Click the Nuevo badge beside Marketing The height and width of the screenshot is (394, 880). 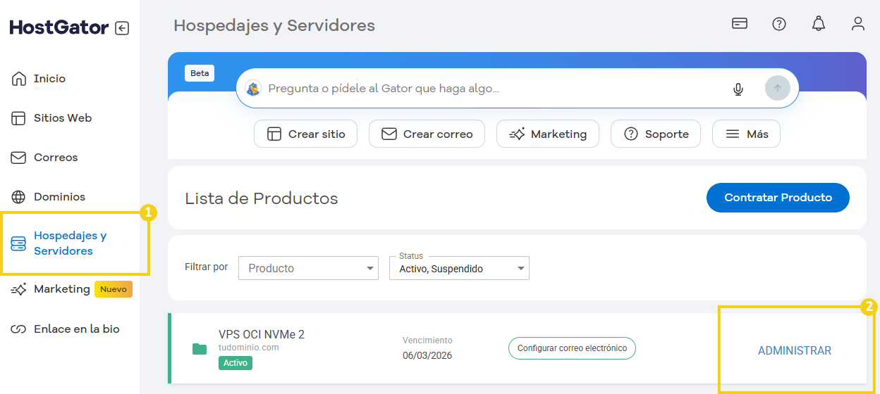pyautogui.click(x=114, y=289)
